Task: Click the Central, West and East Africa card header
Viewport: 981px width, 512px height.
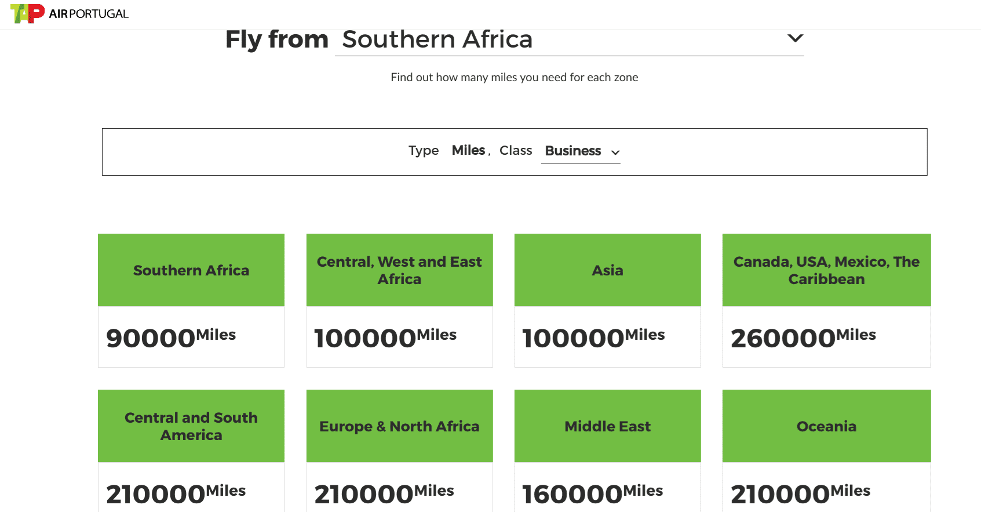Action: click(399, 270)
